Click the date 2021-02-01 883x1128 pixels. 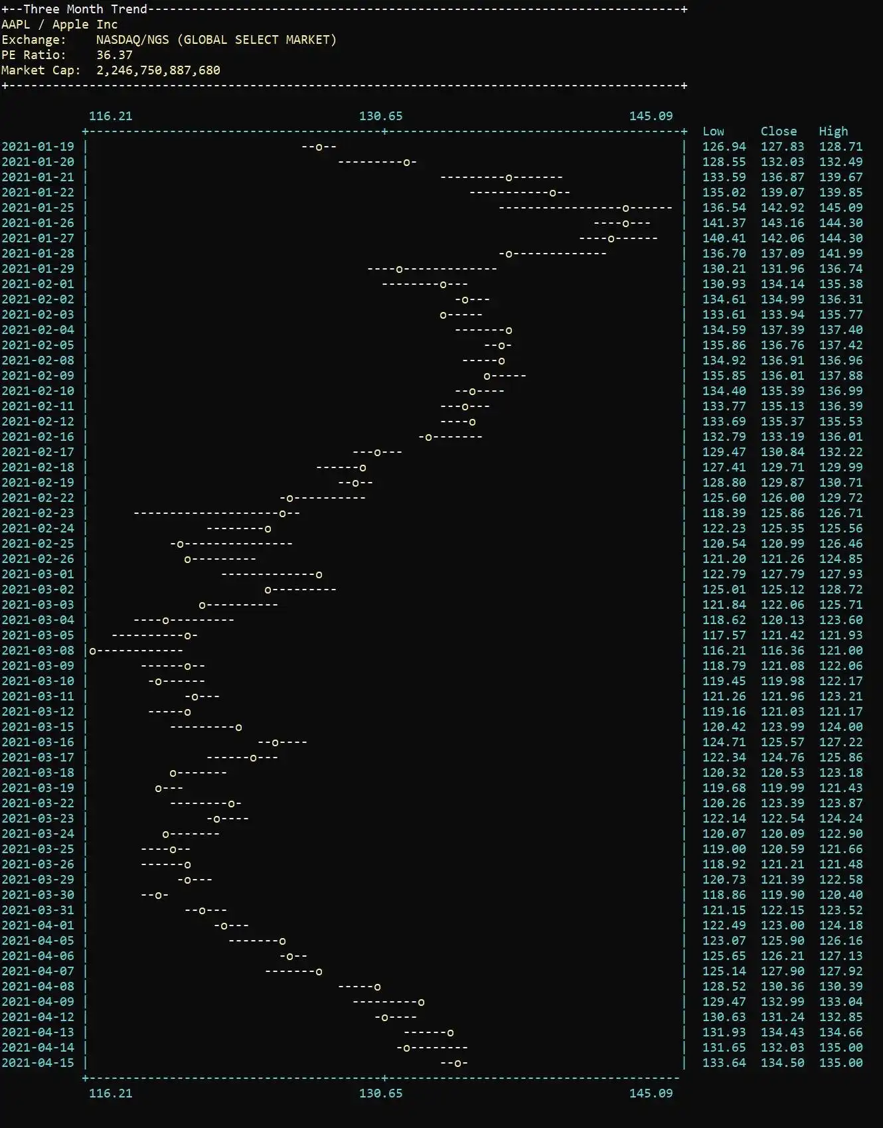point(38,284)
